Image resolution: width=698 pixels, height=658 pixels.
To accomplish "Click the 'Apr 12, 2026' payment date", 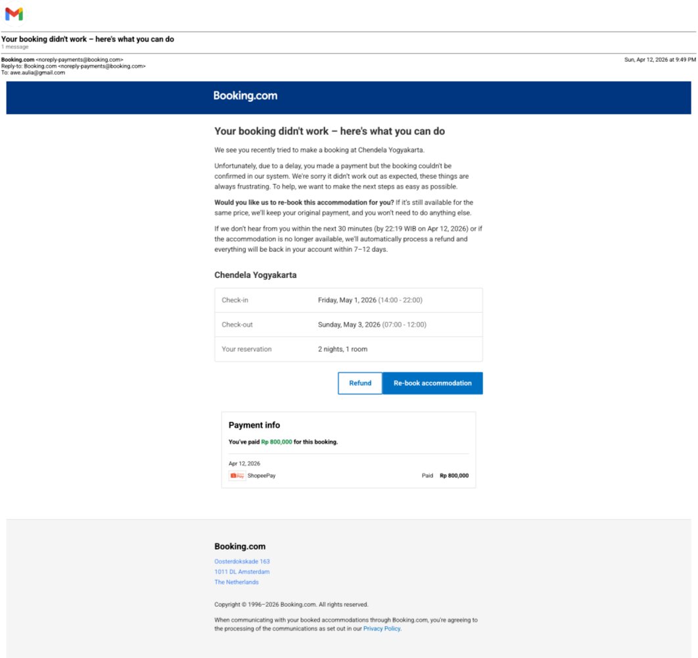I will tap(244, 463).
